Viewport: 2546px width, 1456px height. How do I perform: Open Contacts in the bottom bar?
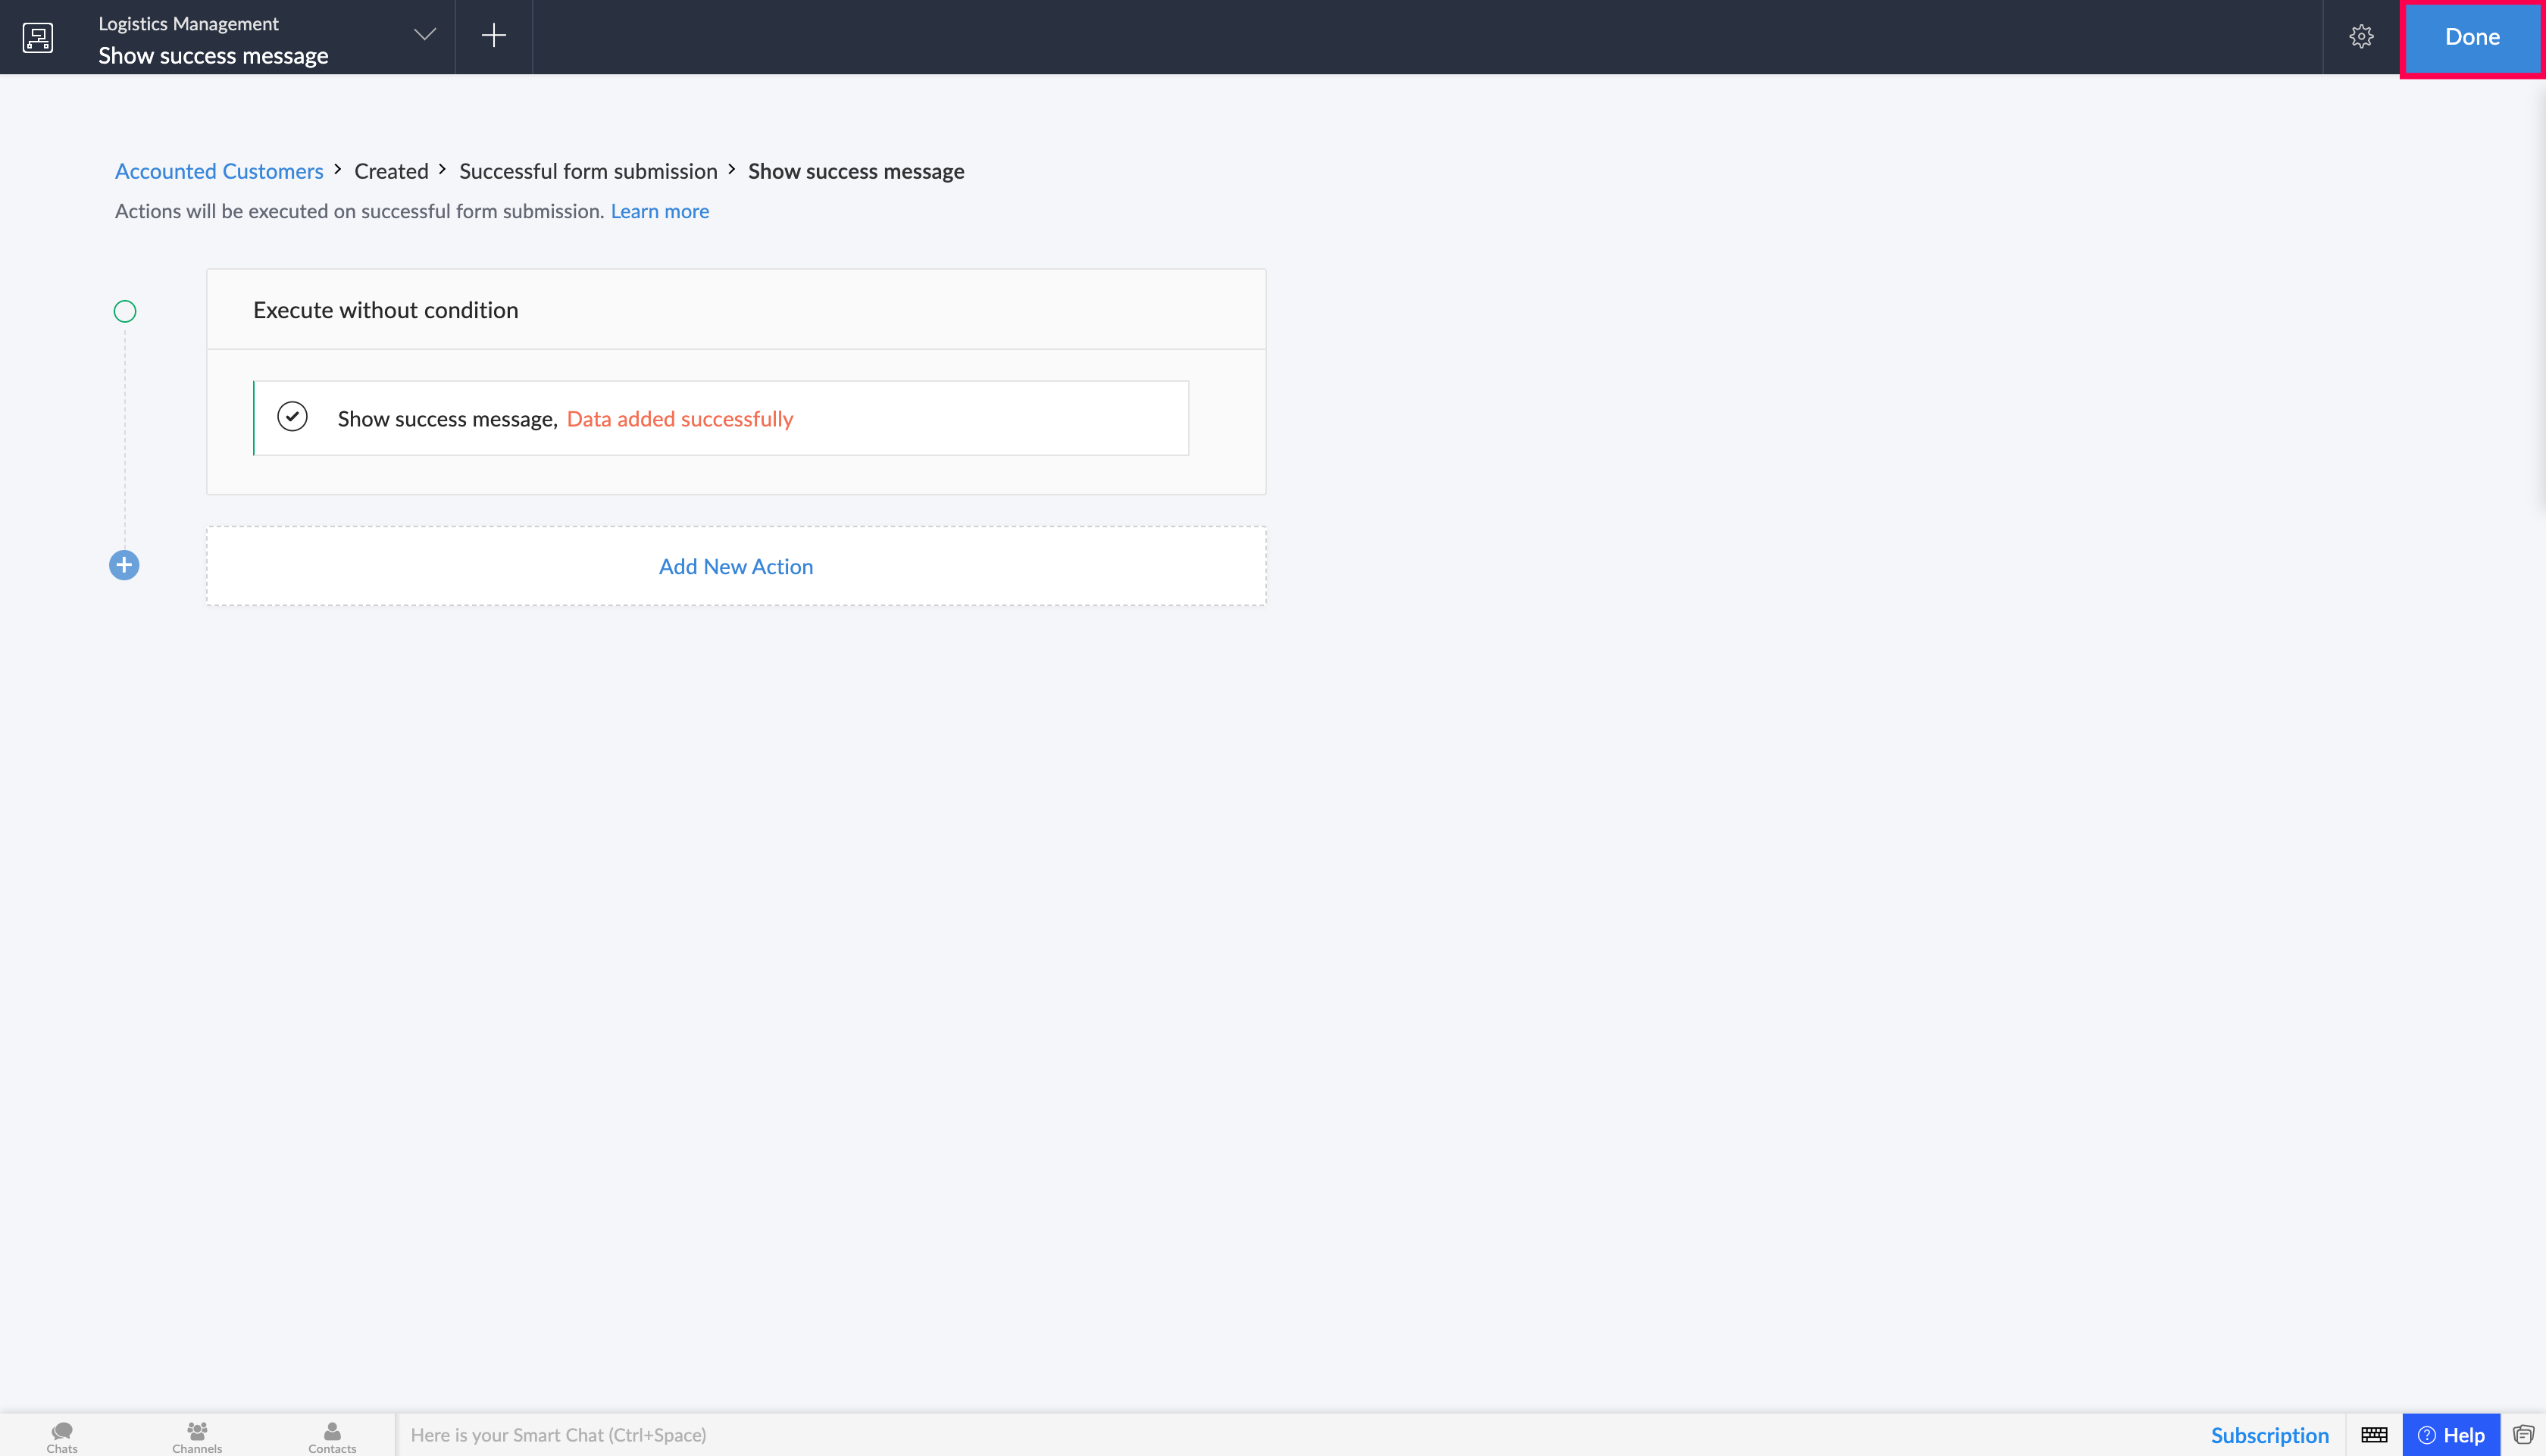[332, 1437]
